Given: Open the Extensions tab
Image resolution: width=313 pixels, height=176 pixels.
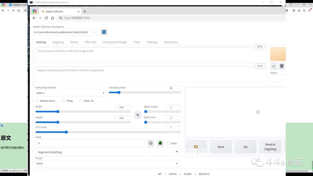Looking at the screenshot, I should 171,42.
